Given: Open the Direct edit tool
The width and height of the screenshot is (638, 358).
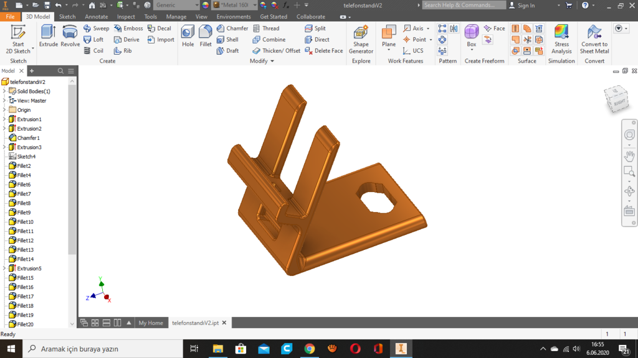Looking at the screenshot, I should [x=317, y=39].
